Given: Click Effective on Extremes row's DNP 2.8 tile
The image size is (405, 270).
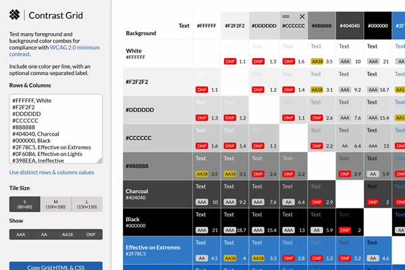Looking at the screenshot, I should point(294,250).
